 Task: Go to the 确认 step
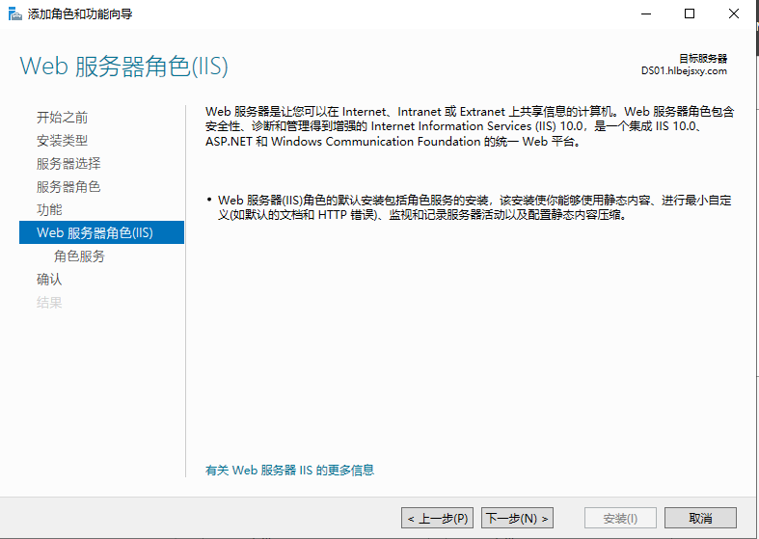click(x=49, y=280)
